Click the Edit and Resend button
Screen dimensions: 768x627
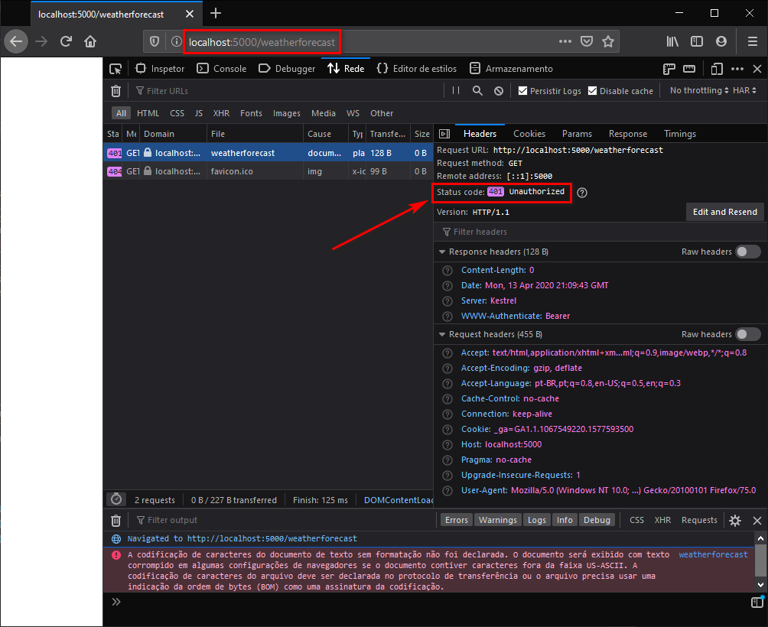724,212
